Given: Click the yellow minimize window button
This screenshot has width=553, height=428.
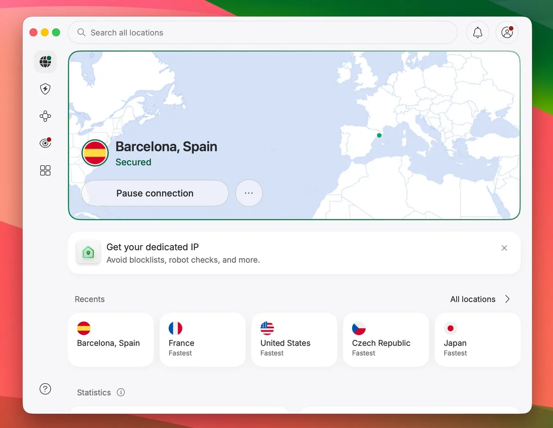Looking at the screenshot, I should coord(45,32).
